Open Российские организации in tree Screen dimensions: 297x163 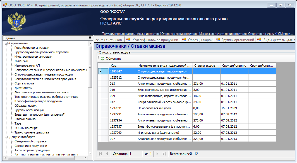pyautogui.click(x=32, y=48)
